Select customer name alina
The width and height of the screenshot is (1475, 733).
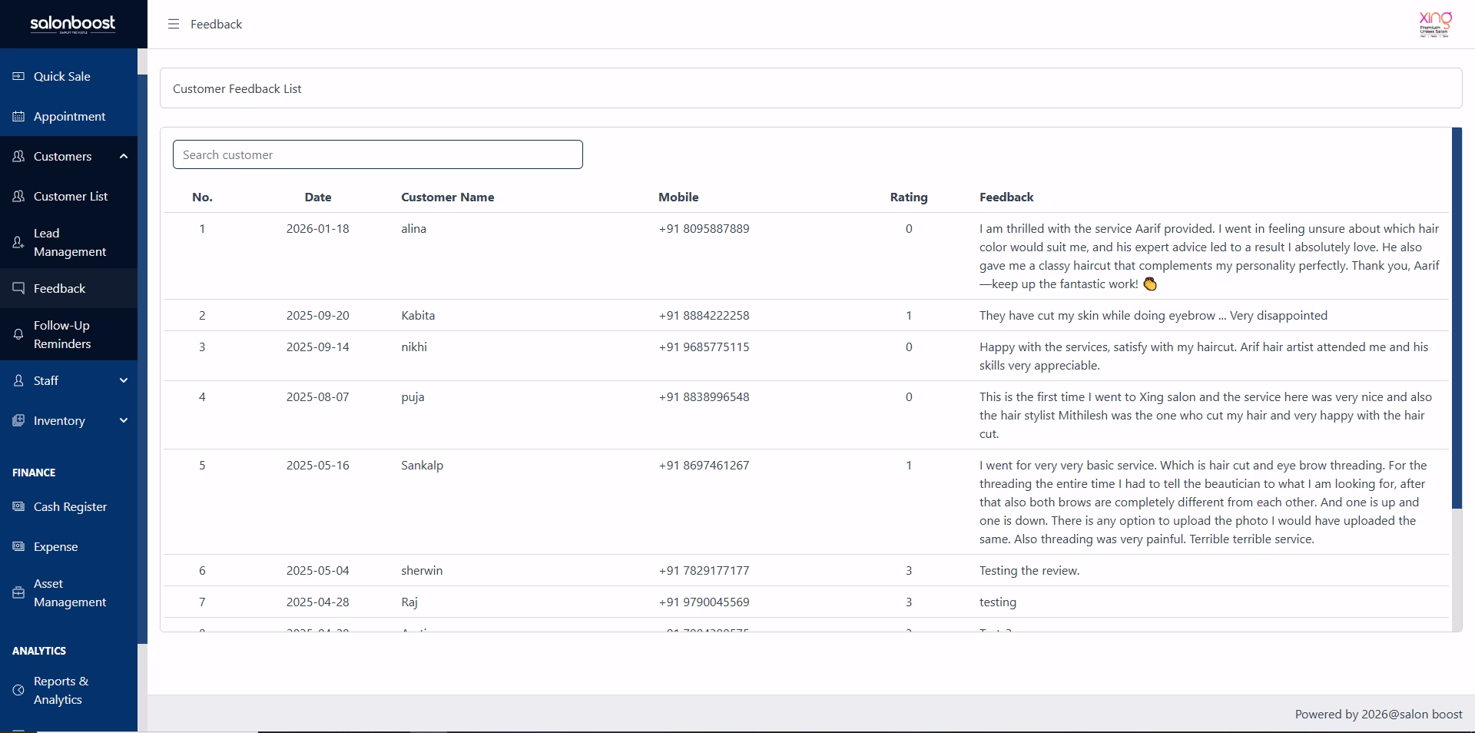(x=413, y=228)
